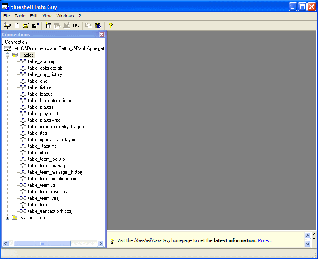The image size is (318, 260).
Task: Click the new connection toolbar icon
Action: click(x=7, y=26)
